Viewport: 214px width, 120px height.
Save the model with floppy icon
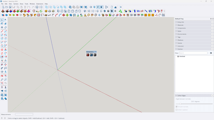point(10,7)
